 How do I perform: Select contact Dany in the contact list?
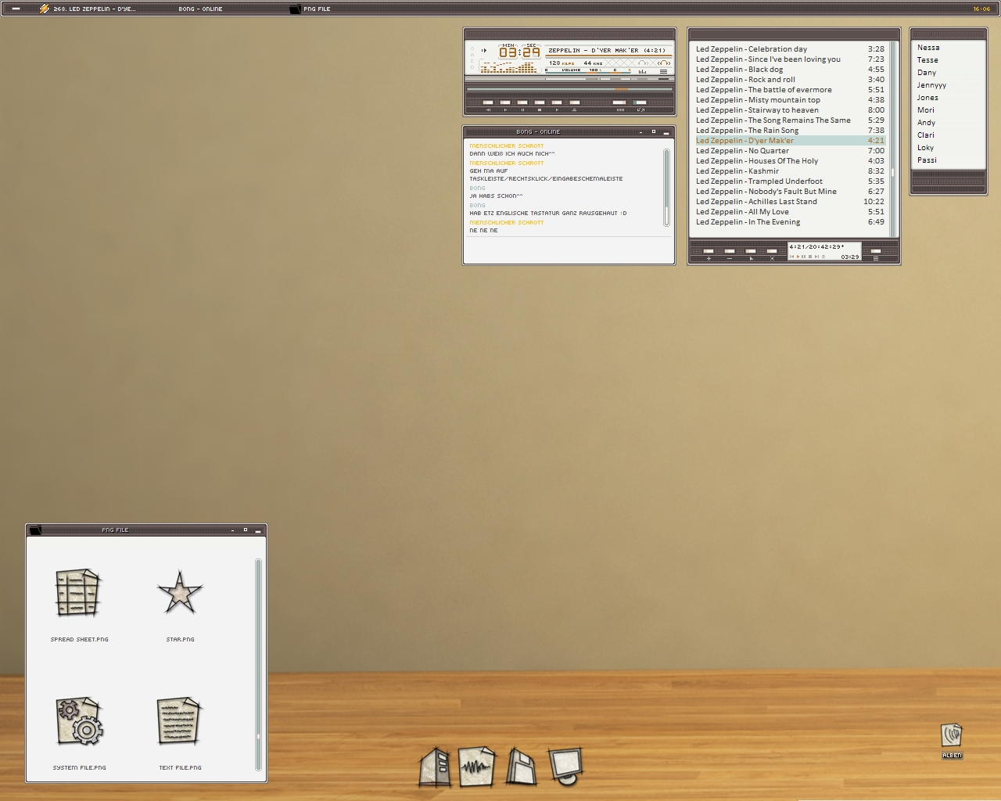click(927, 73)
